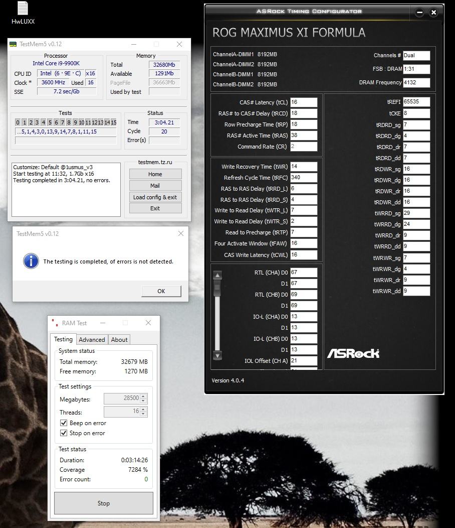This screenshot has height=528, width=455.
Task: Click the Intel Core i9-9900K processor text
Action: [56, 63]
